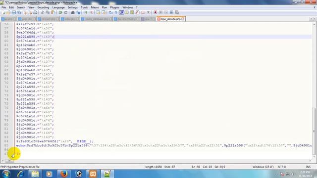Toggle the Function List panel icon

[138, 12]
